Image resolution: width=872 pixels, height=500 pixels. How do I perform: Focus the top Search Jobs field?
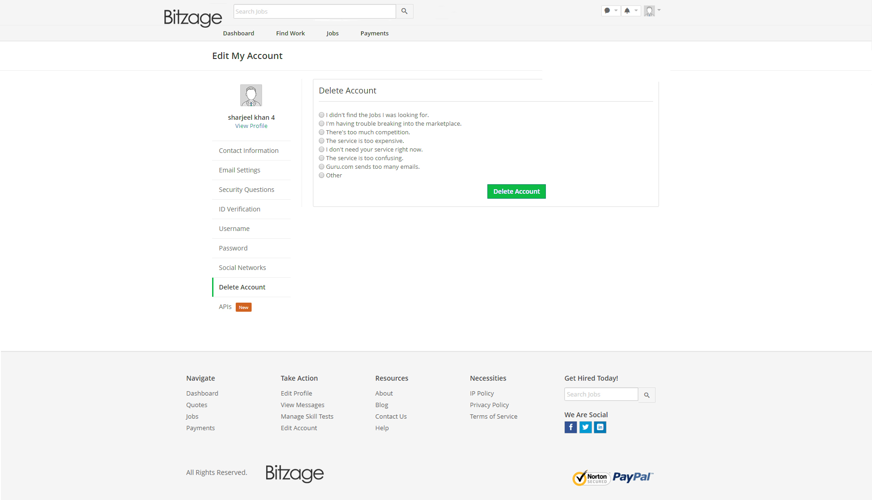point(314,11)
